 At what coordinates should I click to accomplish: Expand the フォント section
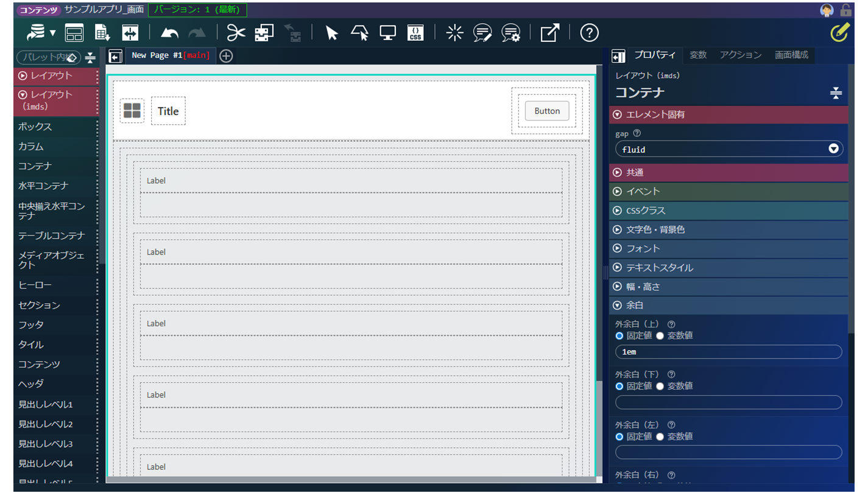729,248
